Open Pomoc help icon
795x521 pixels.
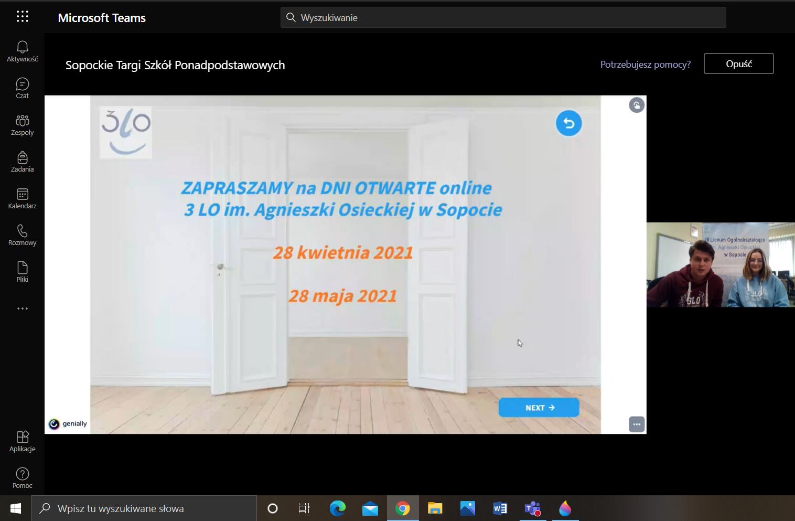(x=22, y=478)
